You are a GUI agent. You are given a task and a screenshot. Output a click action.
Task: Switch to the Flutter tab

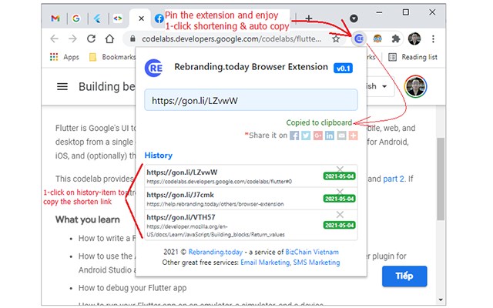pos(98,18)
